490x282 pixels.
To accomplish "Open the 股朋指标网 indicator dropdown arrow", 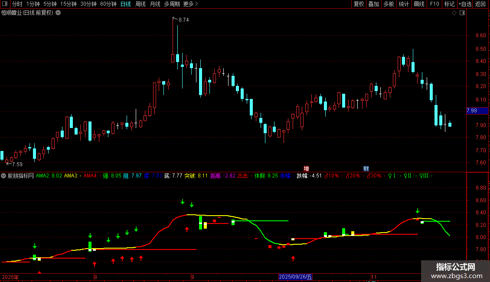I will 3,176.
